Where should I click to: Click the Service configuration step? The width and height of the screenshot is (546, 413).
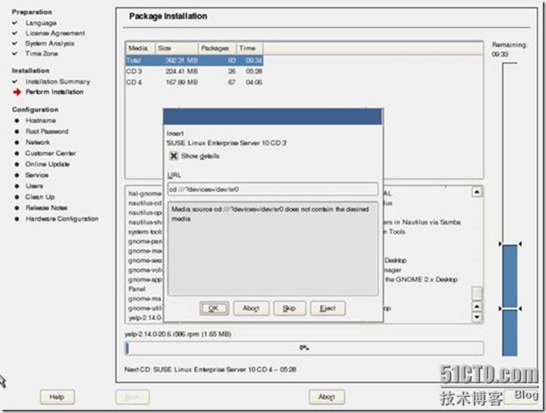(37, 175)
